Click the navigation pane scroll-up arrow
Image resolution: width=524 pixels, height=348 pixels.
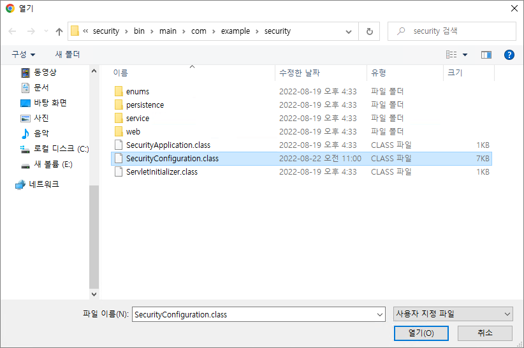[94, 71]
